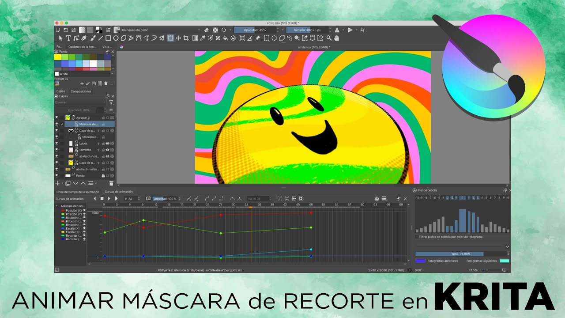Image resolution: width=565 pixels, height=318 pixels.
Task: Toggle visibility of Escala (X) curve
Action: [84, 228]
